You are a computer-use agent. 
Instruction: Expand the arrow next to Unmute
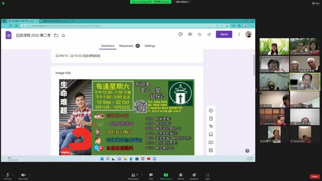pyautogui.click(x=13, y=175)
